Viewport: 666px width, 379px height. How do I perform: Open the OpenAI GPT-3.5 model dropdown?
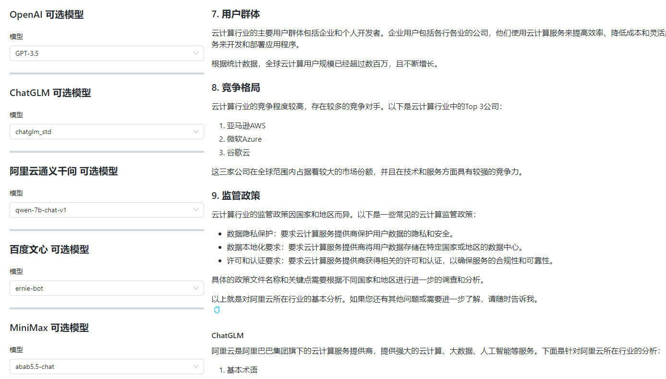107,53
